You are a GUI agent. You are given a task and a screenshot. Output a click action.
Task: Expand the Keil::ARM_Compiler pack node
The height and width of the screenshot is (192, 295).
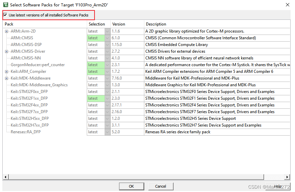(7, 72)
